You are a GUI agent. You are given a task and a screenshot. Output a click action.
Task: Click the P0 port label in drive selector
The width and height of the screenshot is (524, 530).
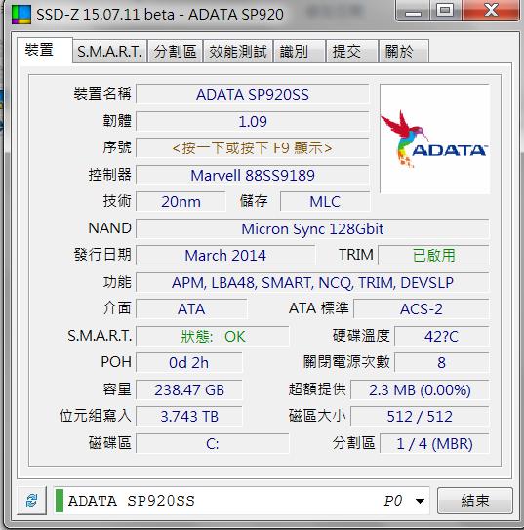pos(393,501)
